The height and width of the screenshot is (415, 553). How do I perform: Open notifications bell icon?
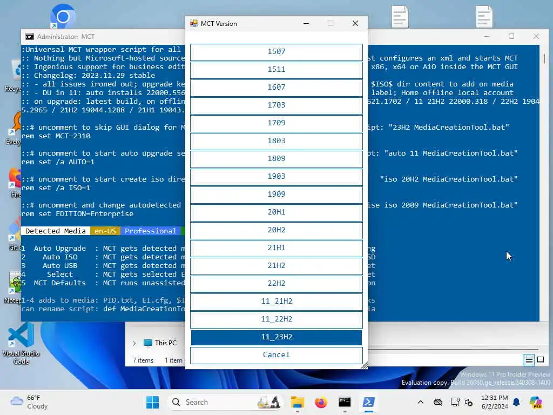(x=516, y=402)
